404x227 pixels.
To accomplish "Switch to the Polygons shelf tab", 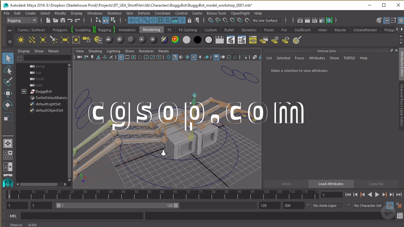I will coord(60,30).
